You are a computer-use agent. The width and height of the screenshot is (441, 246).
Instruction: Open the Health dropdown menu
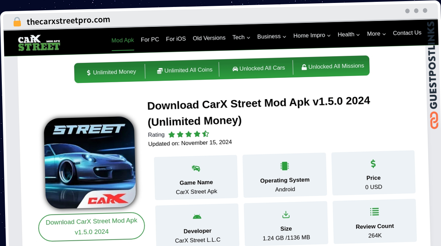[349, 34]
